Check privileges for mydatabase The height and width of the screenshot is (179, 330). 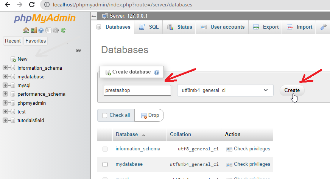pyautogui.click(x=252, y=164)
